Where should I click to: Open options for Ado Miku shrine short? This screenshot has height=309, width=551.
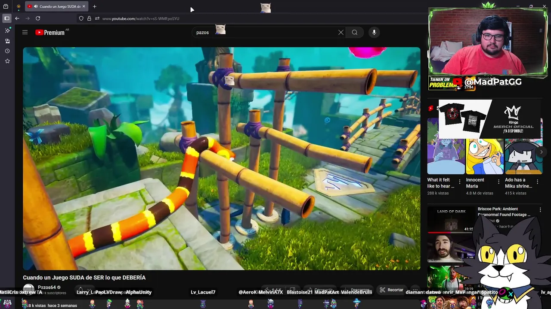pyautogui.click(x=537, y=182)
